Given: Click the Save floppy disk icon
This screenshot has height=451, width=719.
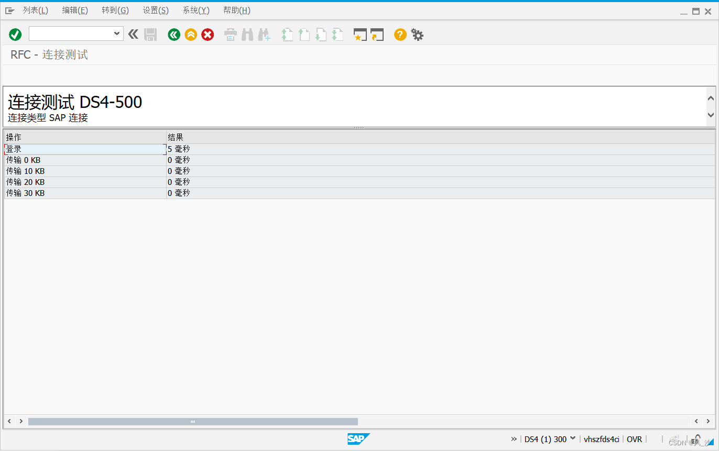Looking at the screenshot, I should tap(150, 35).
